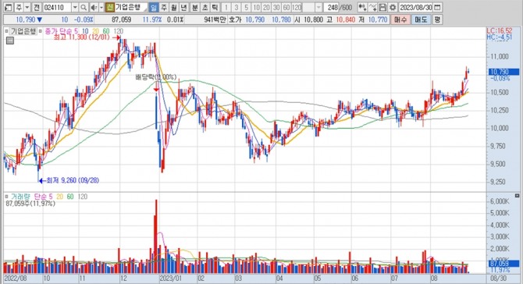
Task: Click the floppy disk save chart icon
Action: pos(383,7)
